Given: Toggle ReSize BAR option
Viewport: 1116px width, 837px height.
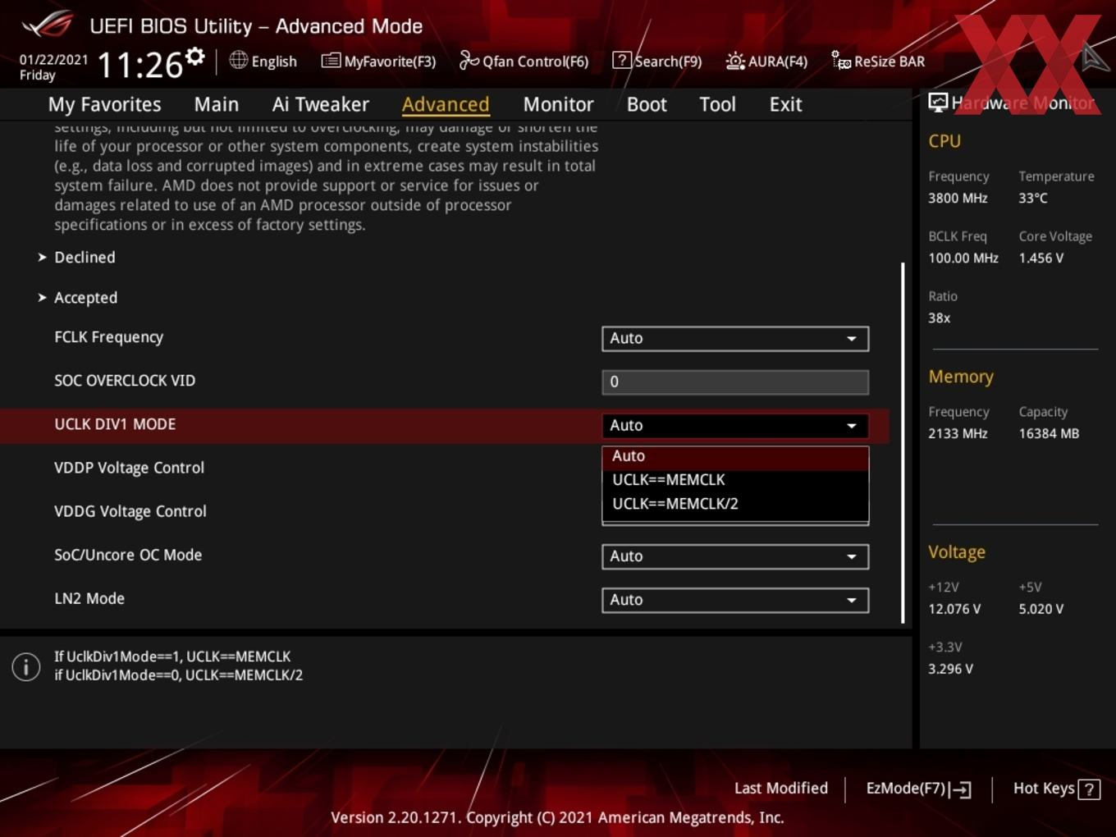Looking at the screenshot, I should click(x=878, y=61).
